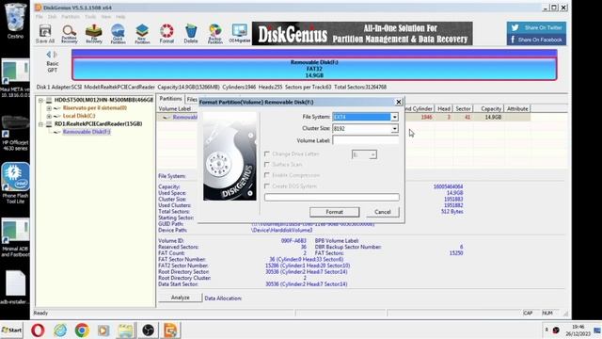The width and height of the screenshot is (602, 339).
Task: Click the previous disk arrow above Basic GPT
Action: pos(48,55)
